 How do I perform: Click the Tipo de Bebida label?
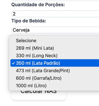tap(29, 21)
